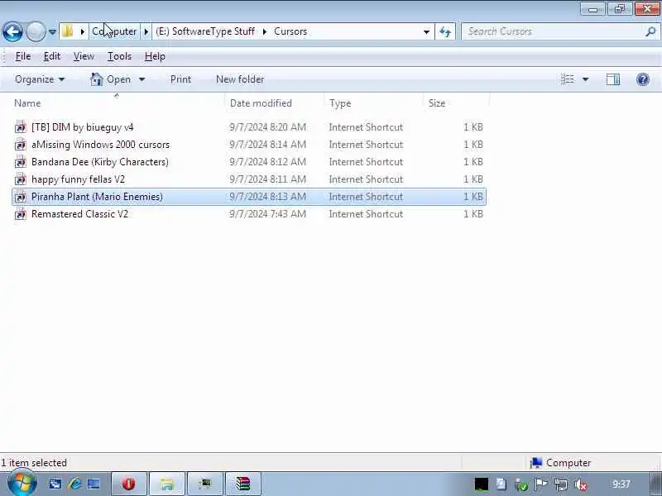
Task: Toggle the preview pane icon
Action: [x=613, y=79]
